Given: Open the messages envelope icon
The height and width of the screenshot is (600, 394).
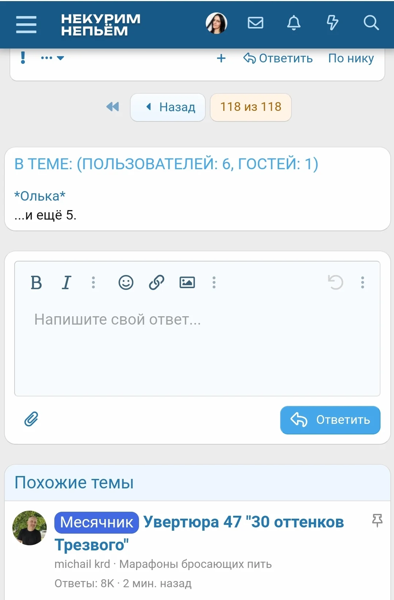Looking at the screenshot, I should [x=255, y=23].
